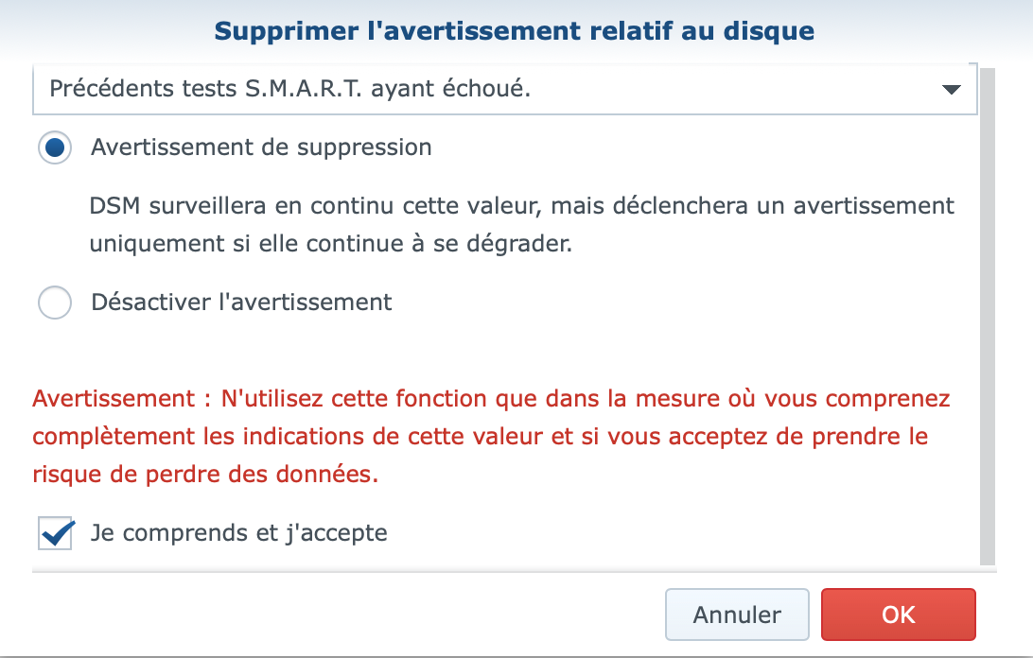The width and height of the screenshot is (1033, 658).
Task: Click the "Précédents tests S.M.A.R.T. ayant échoué" combo box
Action: click(473, 90)
